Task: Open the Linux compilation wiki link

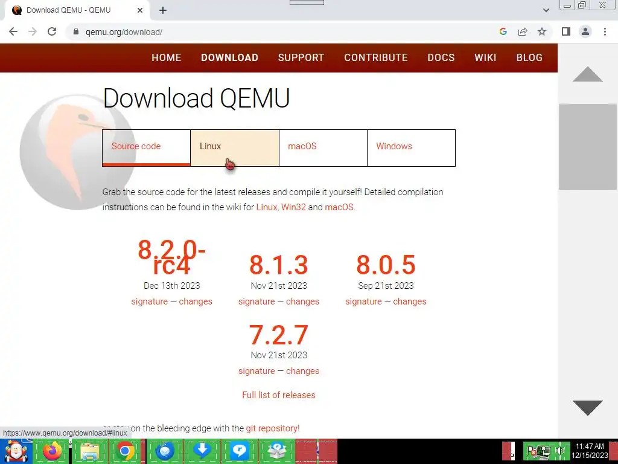Action: pyautogui.click(x=266, y=207)
